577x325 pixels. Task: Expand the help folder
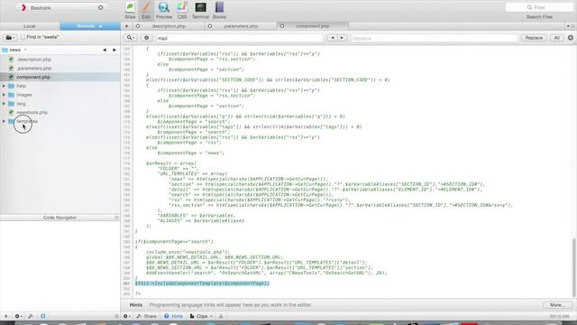(4, 86)
